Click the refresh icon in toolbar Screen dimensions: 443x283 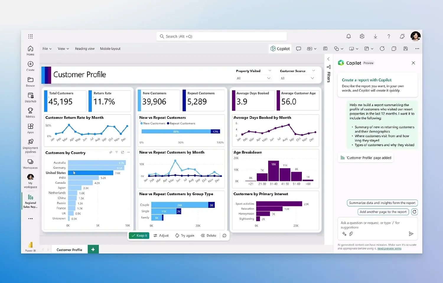(x=382, y=49)
